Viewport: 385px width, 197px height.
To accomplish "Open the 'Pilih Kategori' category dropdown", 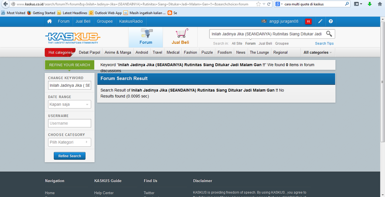I will 69,142.
